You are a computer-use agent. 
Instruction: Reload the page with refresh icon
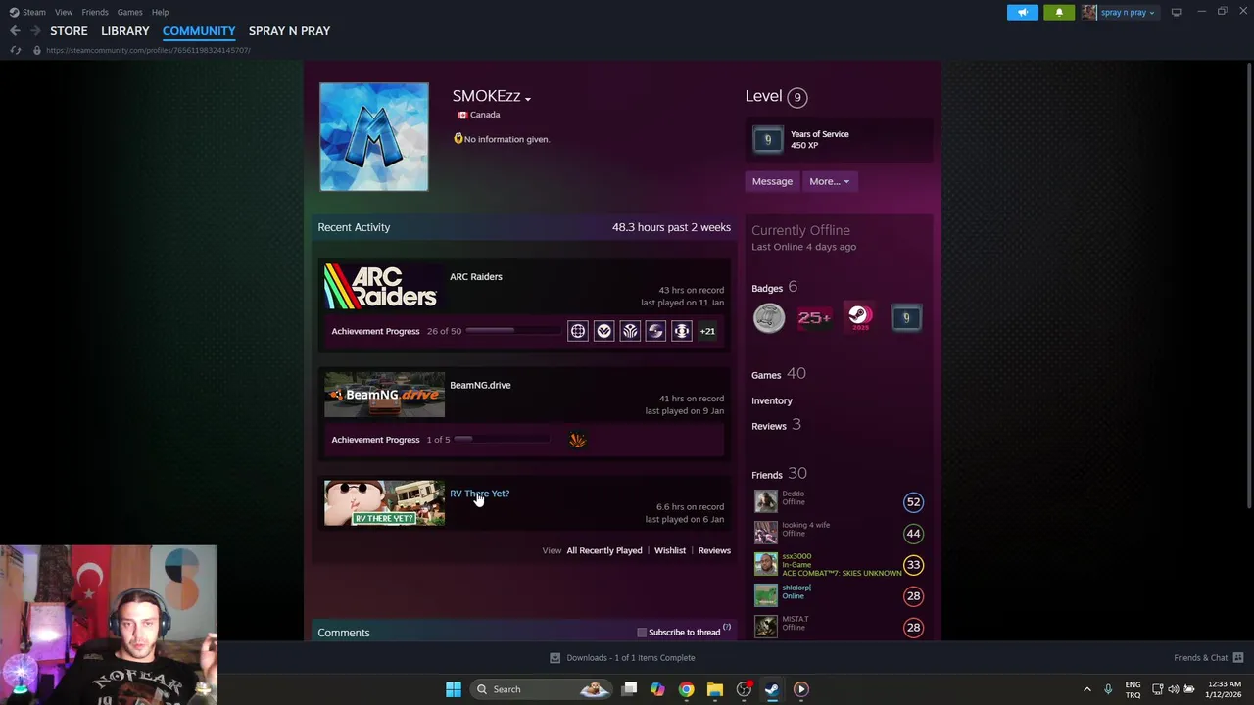(x=15, y=50)
